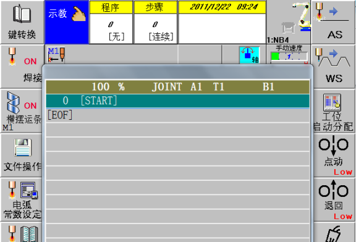The image size is (356, 242).
Task: Select the 0 [START] program line
Action: coord(177,101)
